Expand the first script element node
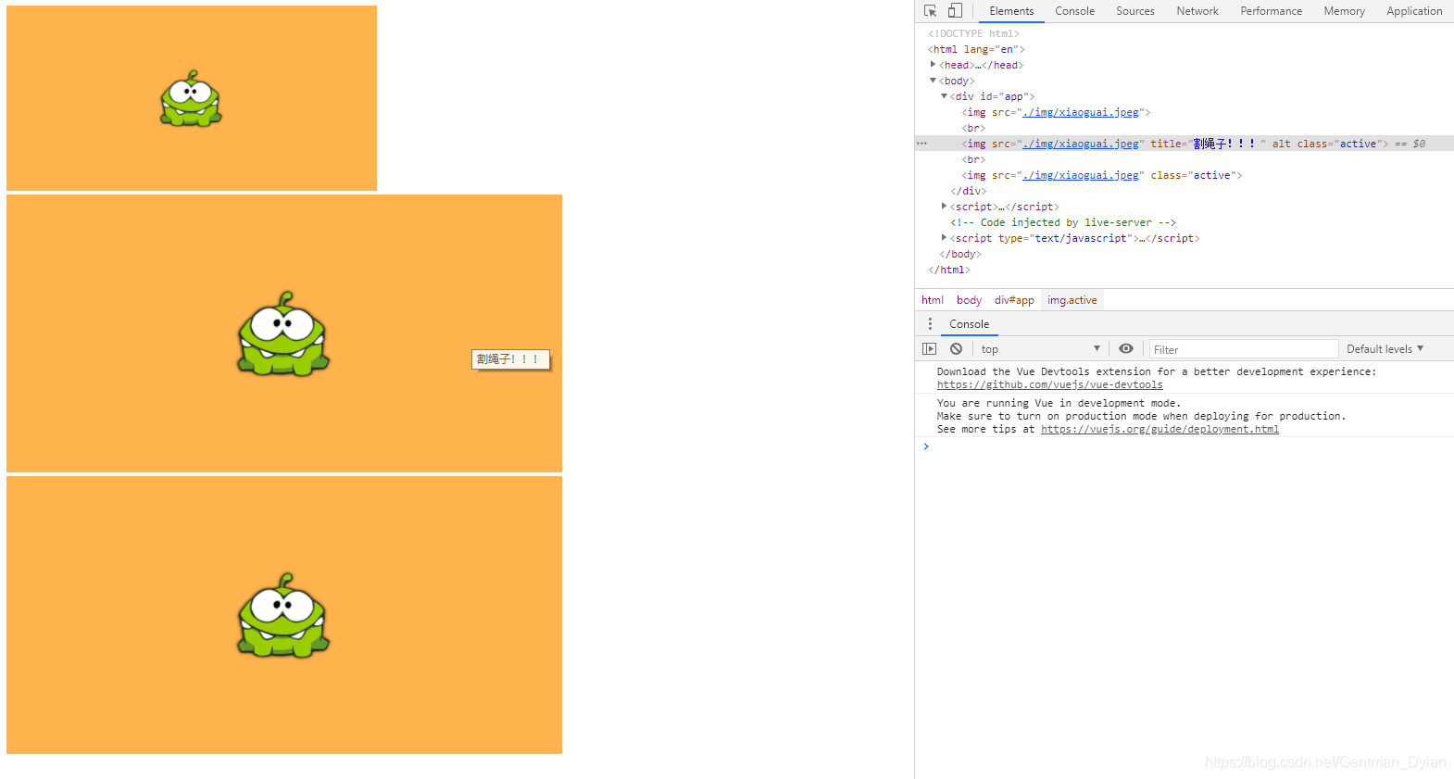The image size is (1454, 779). pos(944,207)
